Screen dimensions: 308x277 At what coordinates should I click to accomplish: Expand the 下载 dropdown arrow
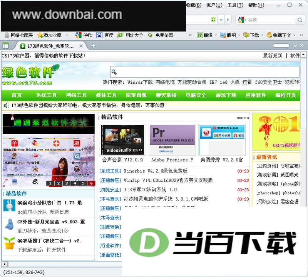click(262, 35)
